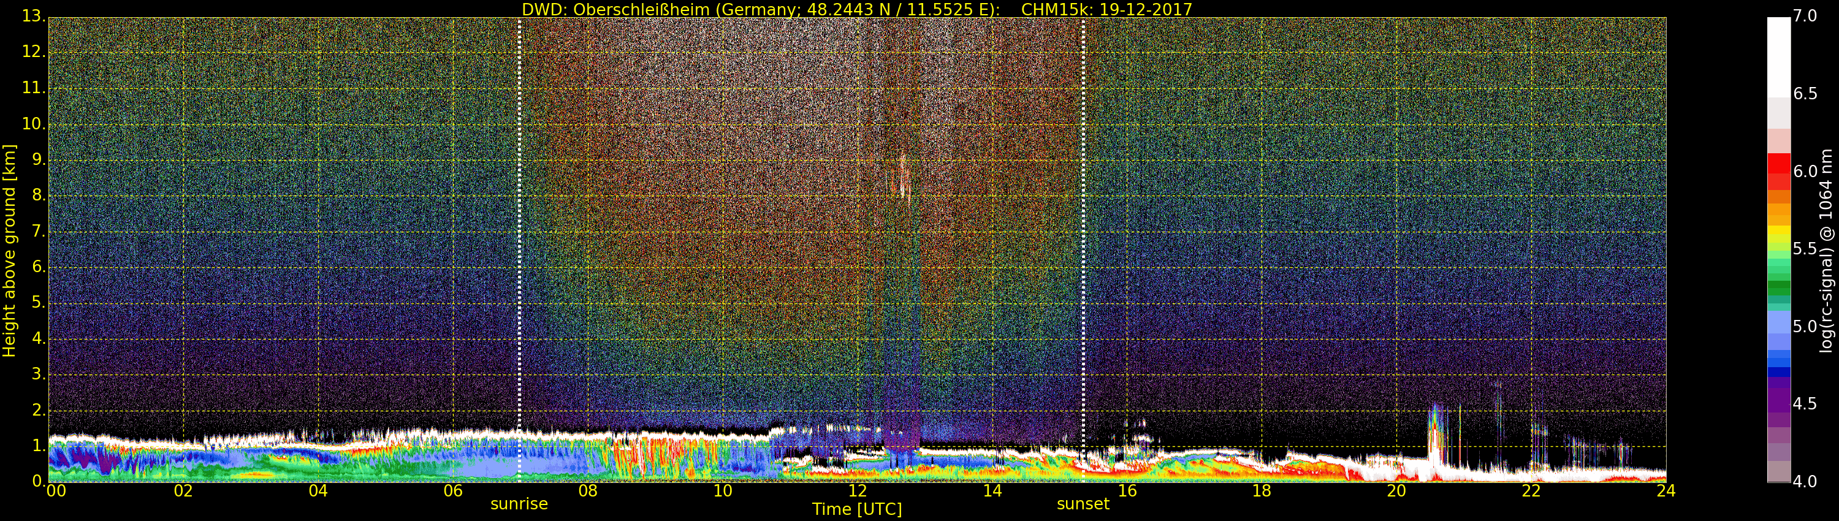Click the red band of the colorbar
This screenshot has height=521, width=1839.
click(1778, 171)
